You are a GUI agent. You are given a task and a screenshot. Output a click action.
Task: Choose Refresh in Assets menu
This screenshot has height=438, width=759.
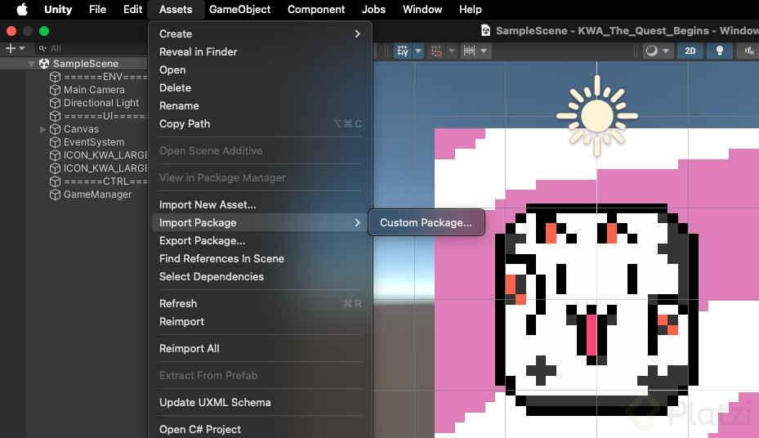pos(260,303)
